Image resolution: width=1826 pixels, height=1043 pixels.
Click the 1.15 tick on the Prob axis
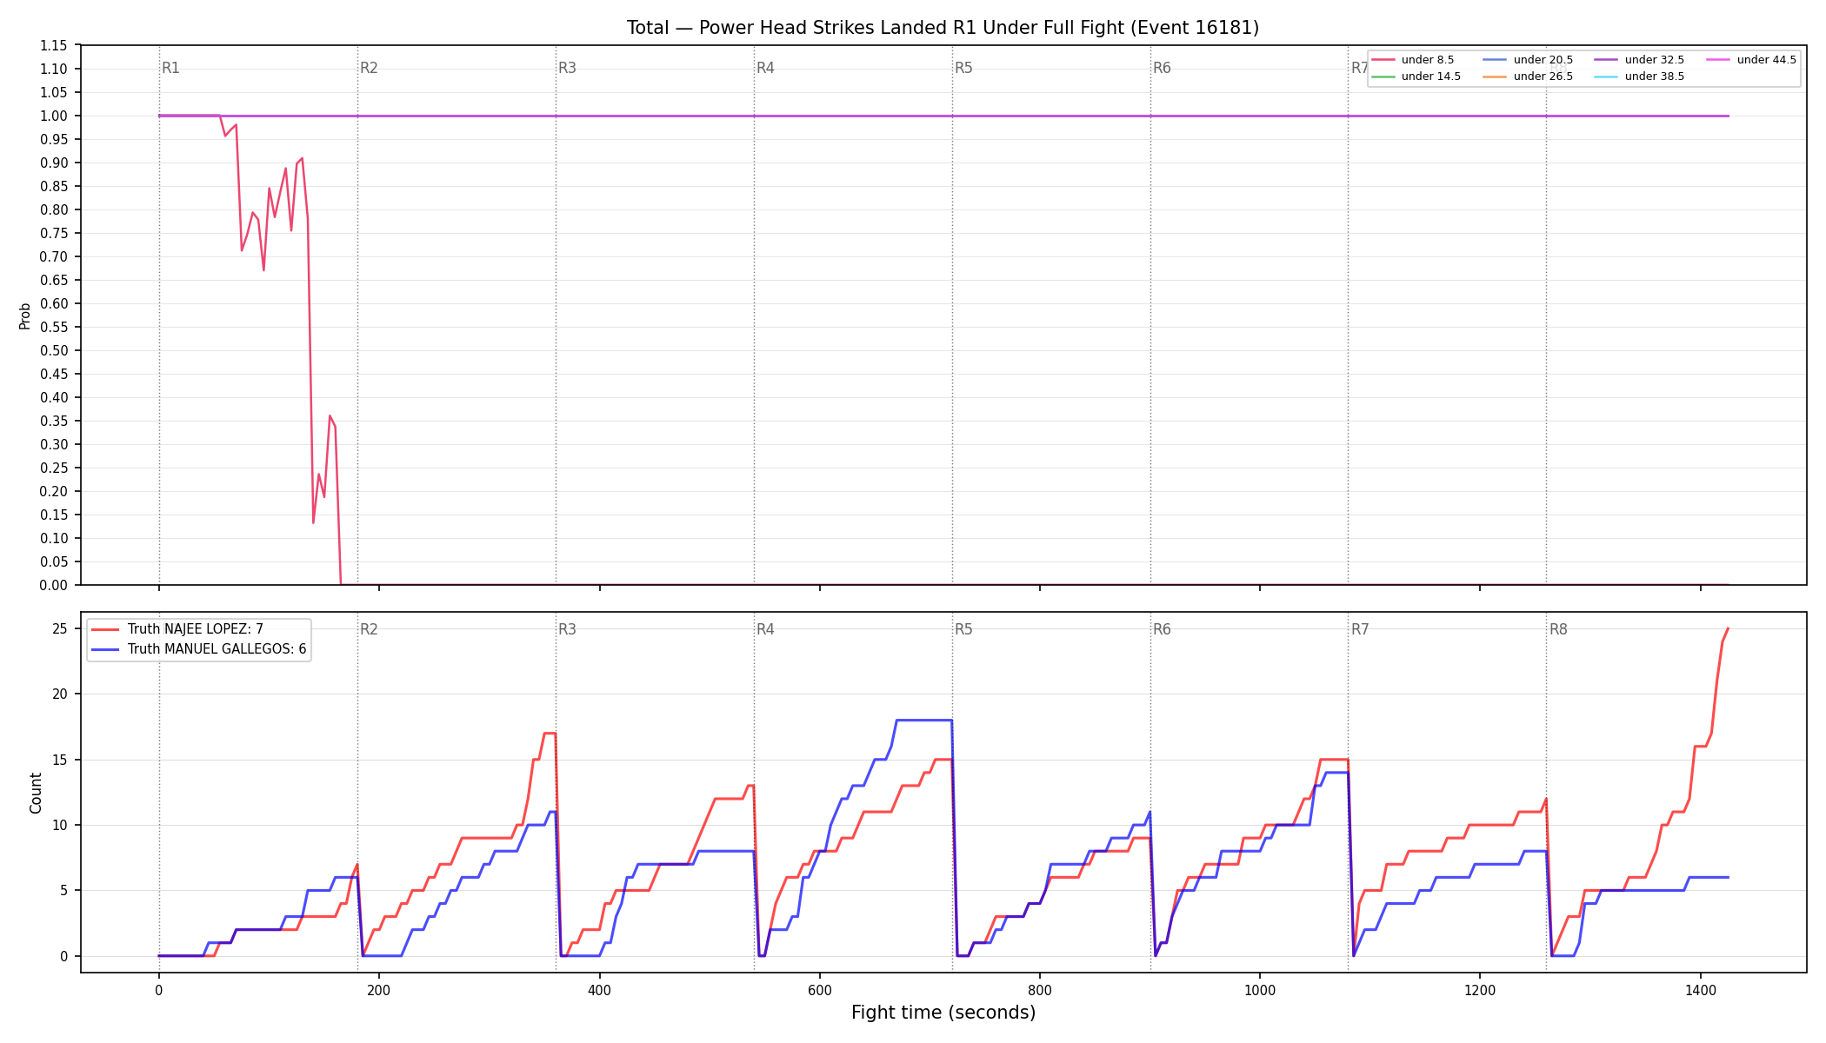pos(53,45)
